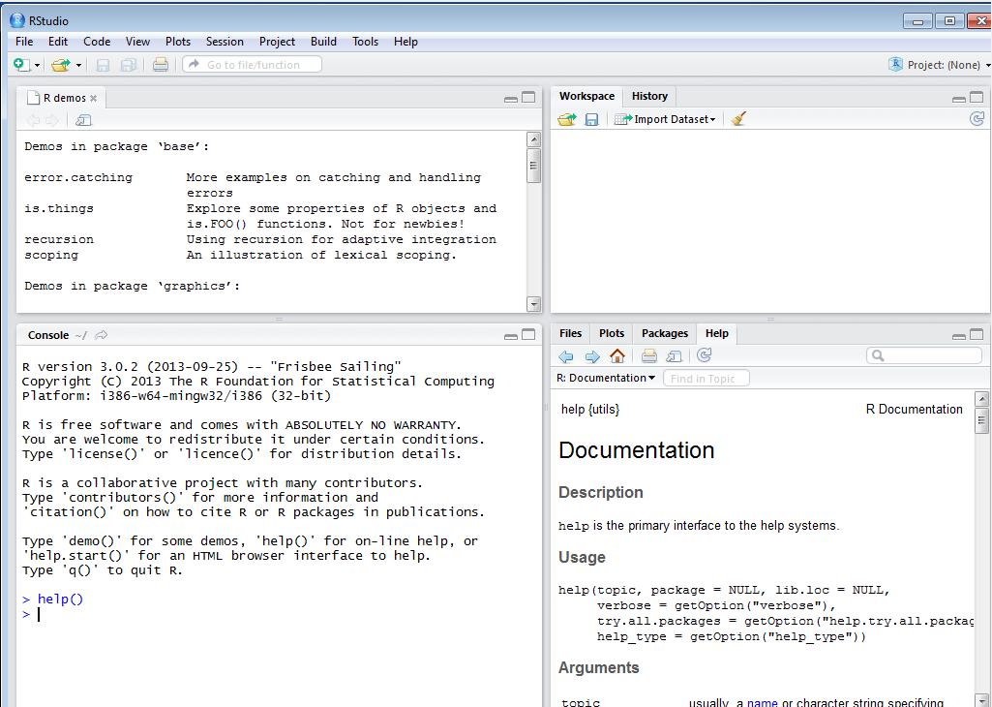Open the Edit menu
The width and height of the screenshot is (992, 707).
click(x=57, y=41)
